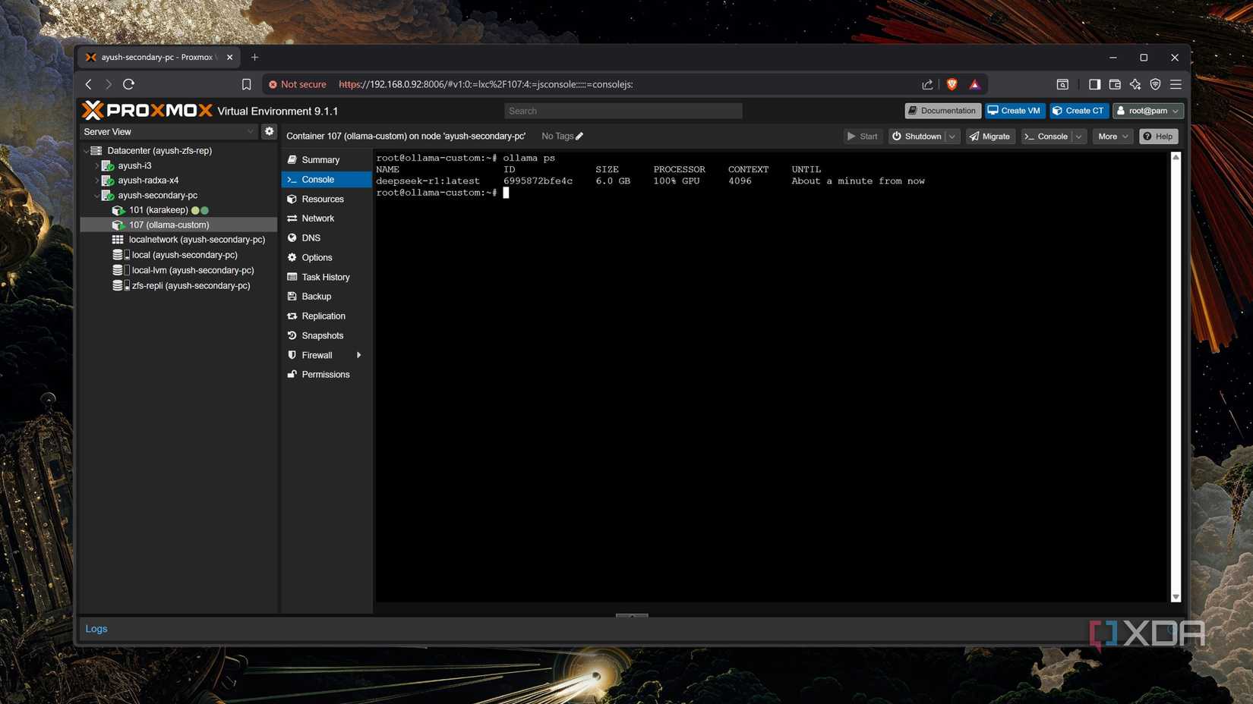Collapse the ayush-secondary-pc node
The image size is (1253, 704).
coord(96,196)
